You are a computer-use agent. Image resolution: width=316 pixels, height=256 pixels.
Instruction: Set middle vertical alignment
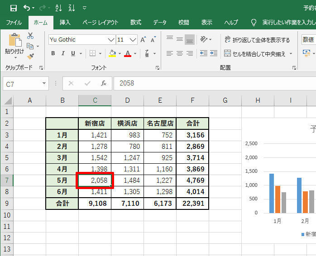tap(180, 39)
